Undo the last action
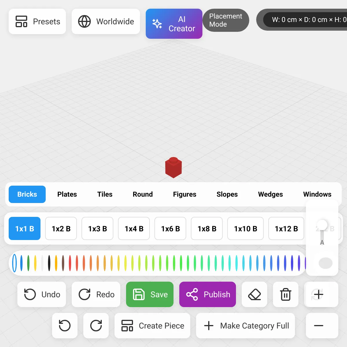 [42, 294]
